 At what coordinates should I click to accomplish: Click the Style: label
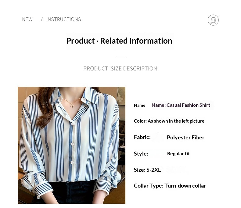pyautogui.click(x=141, y=154)
